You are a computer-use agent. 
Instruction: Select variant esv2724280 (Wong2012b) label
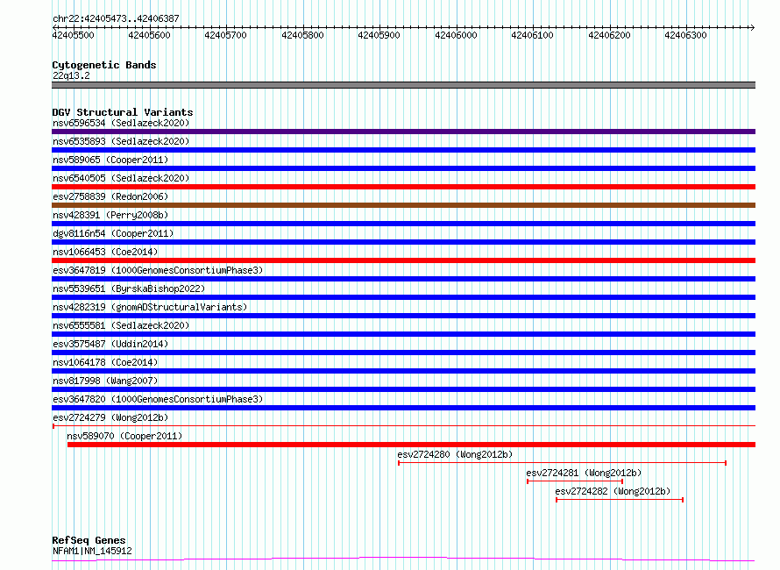point(455,454)
